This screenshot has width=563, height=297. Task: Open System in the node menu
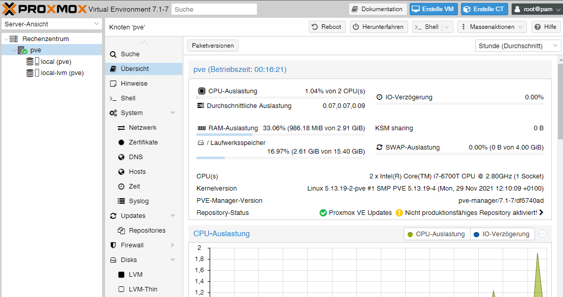pyautogui.click(x=144, y=113)
